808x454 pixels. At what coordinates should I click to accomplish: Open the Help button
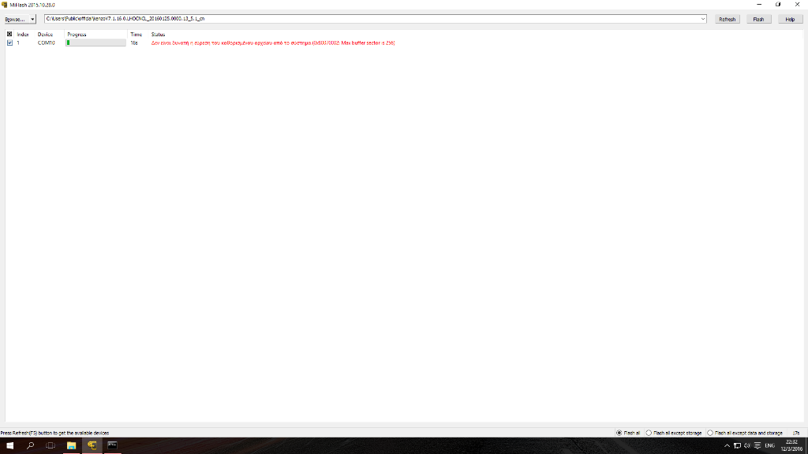pos(790,19)
